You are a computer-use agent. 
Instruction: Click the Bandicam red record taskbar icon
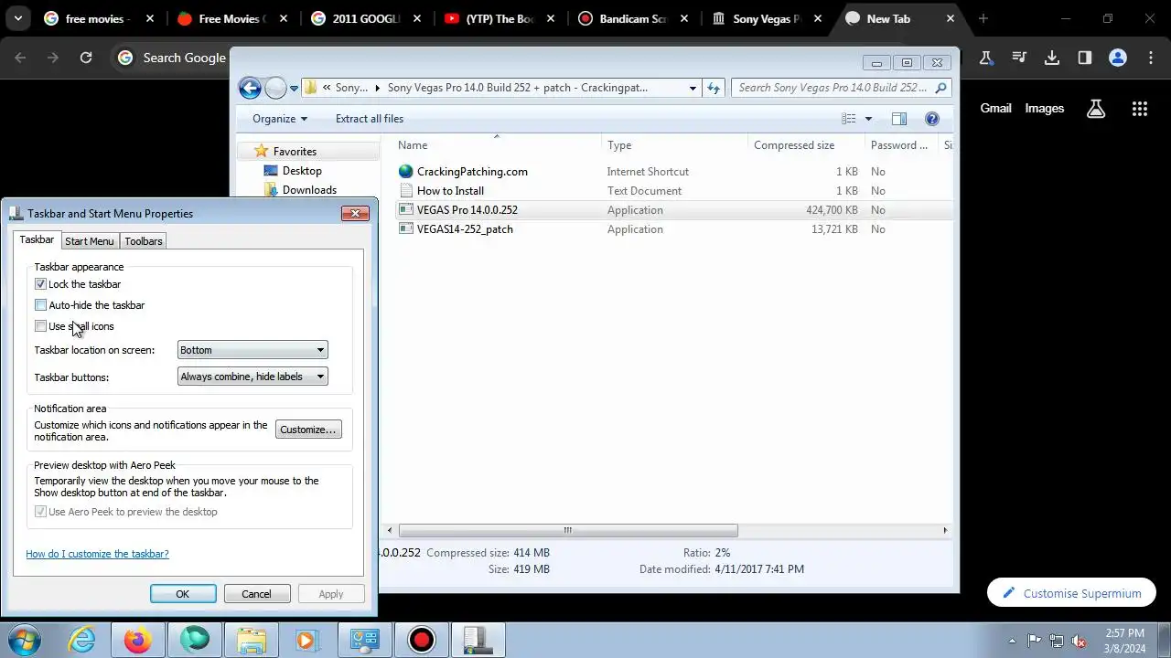[x=422, y=640]
